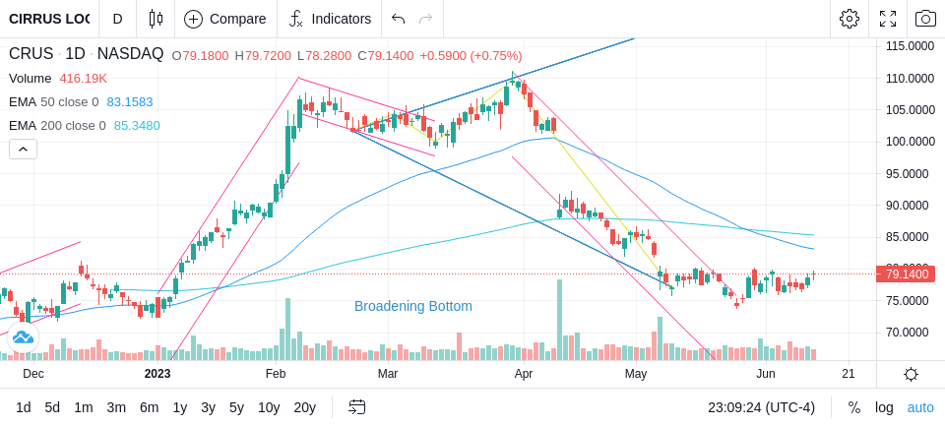This screenshot has height=426, width=945.
Task: Set time range to 1d
Action: pos(24,408)
